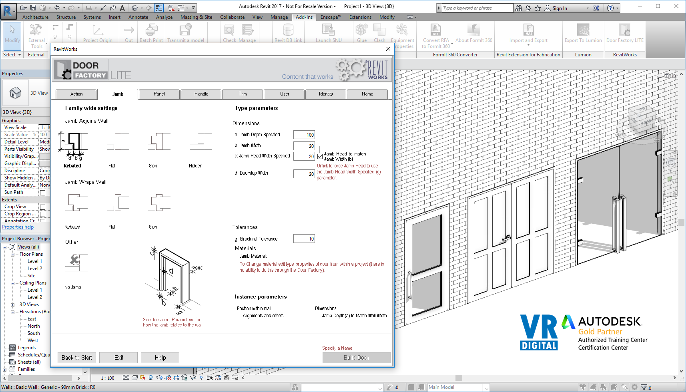
Task: Click the Text tool icon in quick access toolbar
Action: [122, 8]
